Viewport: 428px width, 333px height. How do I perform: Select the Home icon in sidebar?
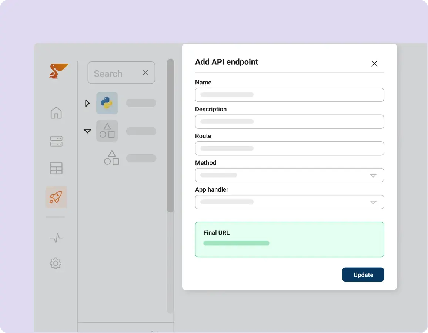click(56, 113)
